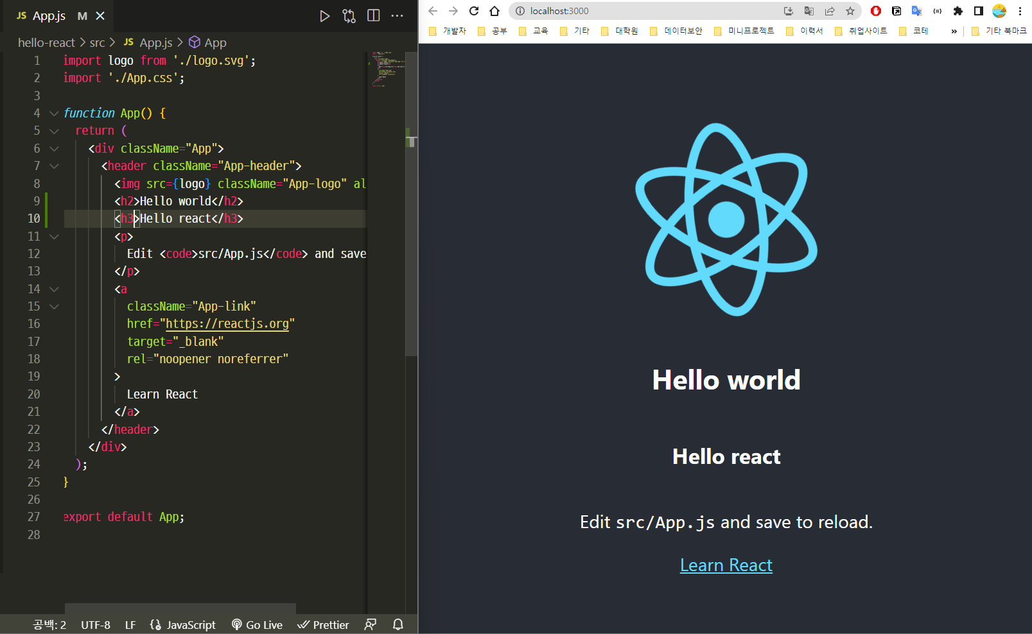Open the 취업사이트 bookmarks folder
This screenshot has height=634, width=1032.
861,31
